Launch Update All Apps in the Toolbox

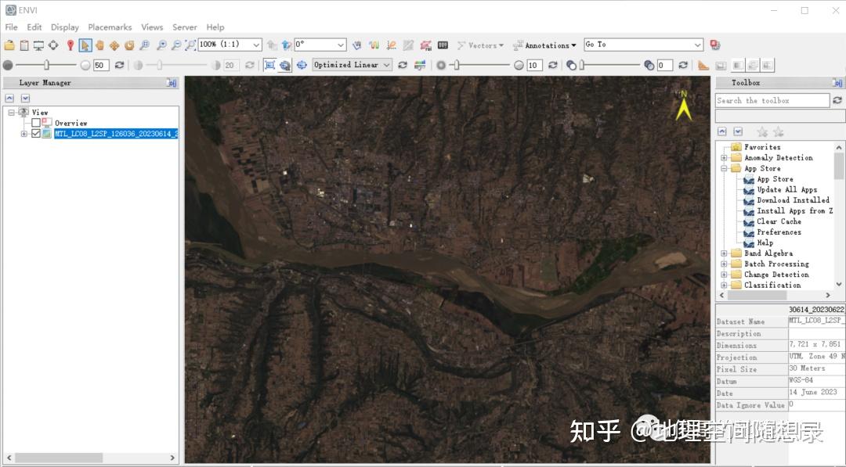click(x=786, y=189)
